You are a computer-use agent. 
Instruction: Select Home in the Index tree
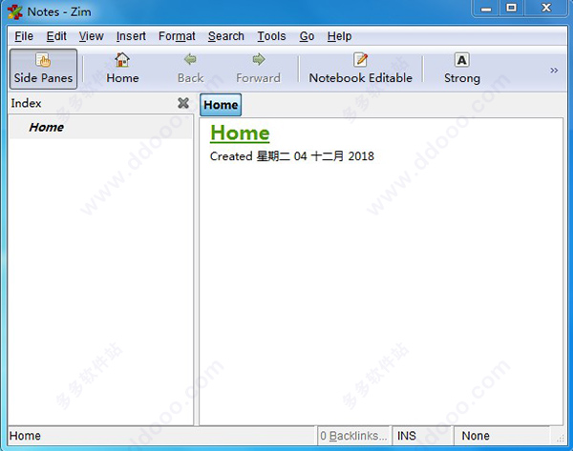pyautogui.click(x=100, y=128)
